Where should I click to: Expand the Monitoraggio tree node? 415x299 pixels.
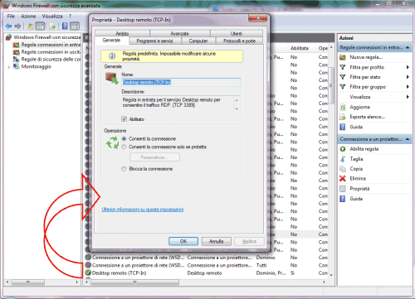9,67
